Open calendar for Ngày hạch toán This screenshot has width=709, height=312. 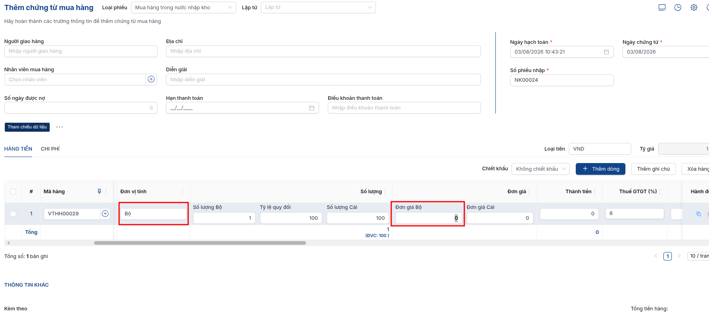pyautogui.click(x=606, y=52)
